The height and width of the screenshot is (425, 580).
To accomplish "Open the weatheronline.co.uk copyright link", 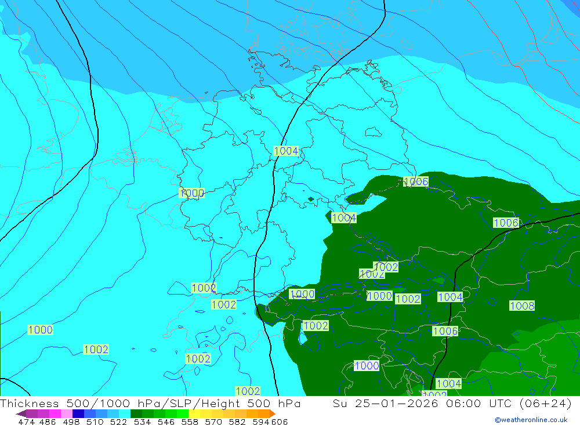I will coord(531,420).
